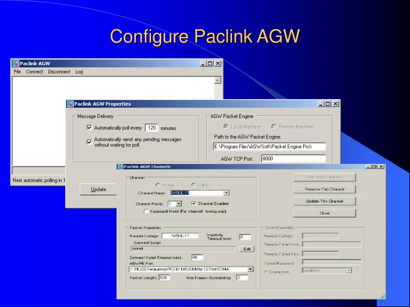The width and height of the screenshot is (410, 307).
Task: Click the Paclink AGW Properties title bar icon
Action: click(70, 104)
